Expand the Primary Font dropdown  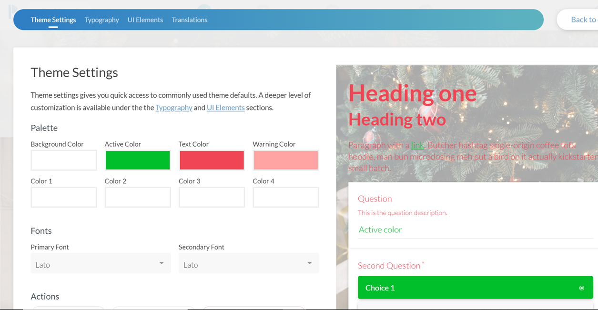click(x=100, y=263)
